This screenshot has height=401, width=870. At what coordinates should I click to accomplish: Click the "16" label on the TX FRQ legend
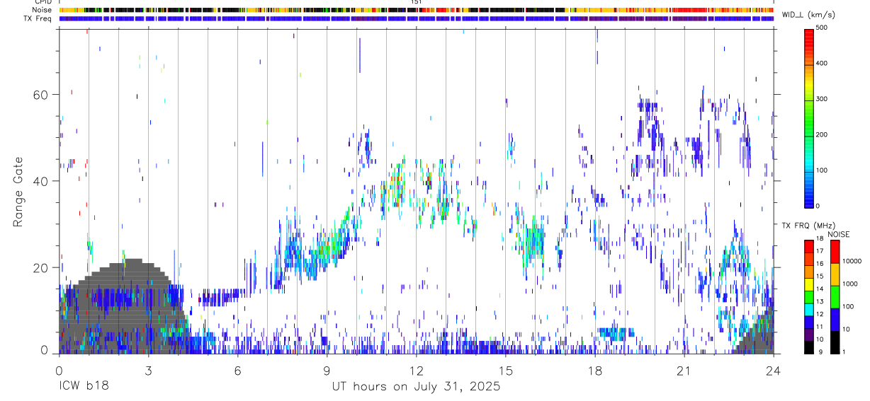(820, 264)
